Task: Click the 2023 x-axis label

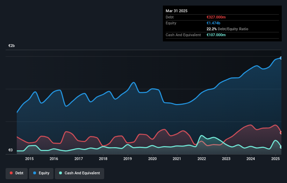Action: pos(226,159)
